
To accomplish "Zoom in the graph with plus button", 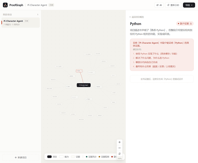I will pos(119,142).
